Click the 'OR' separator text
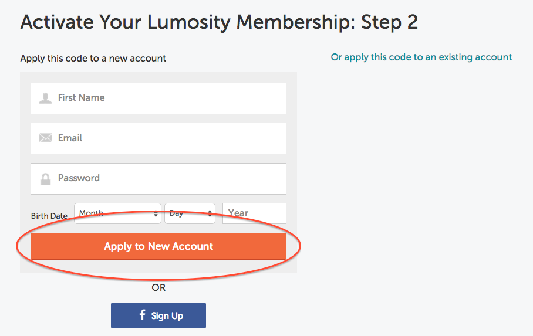Image resolution: width=533 pixels, height=336 pixels. [158, 287]
